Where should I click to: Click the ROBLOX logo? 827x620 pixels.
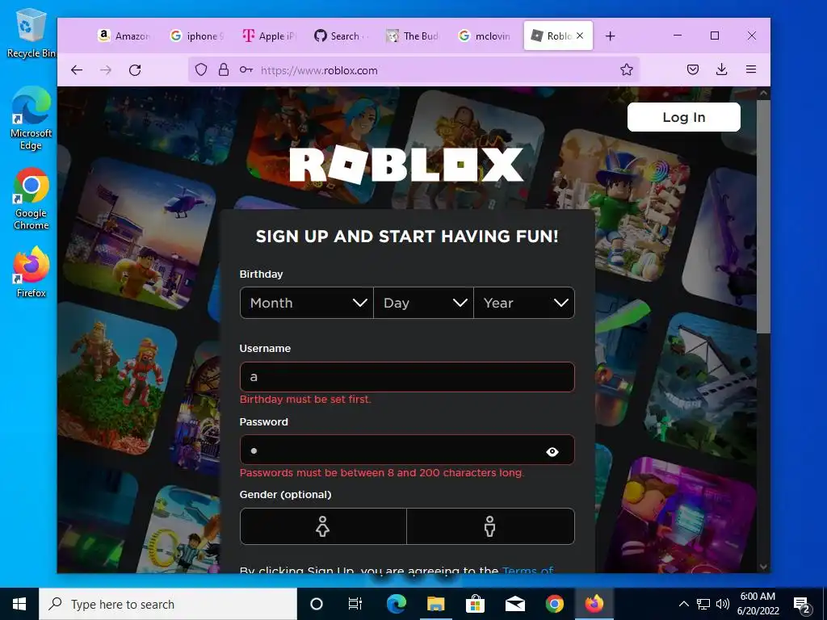[406, 165]
